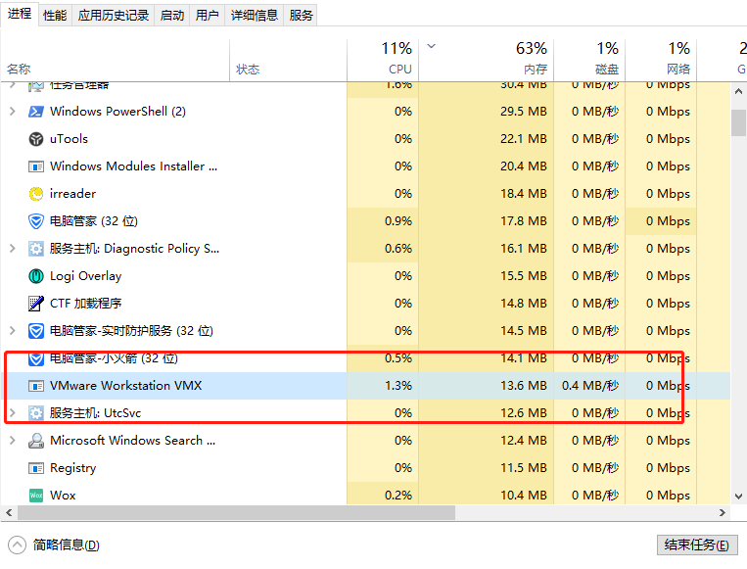Click the vertical scrollbar up arrow

[x=738, y=91]
